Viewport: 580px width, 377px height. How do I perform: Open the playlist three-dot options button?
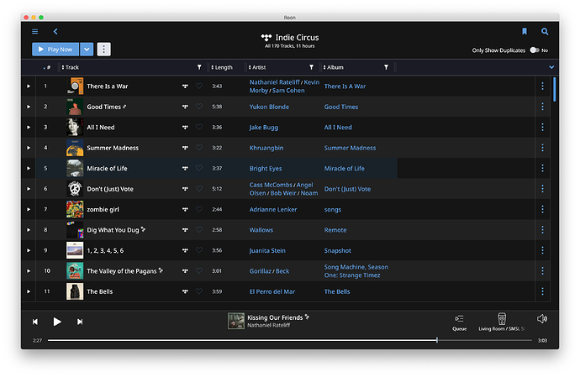tap(104, 50)
